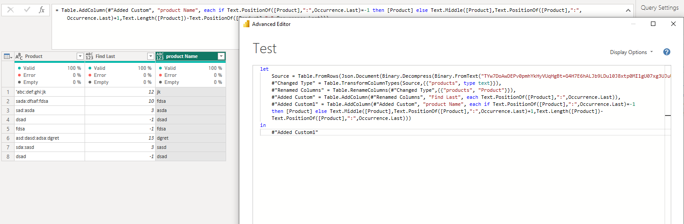Maximize the Advanced Editor window

coord(653,24)
